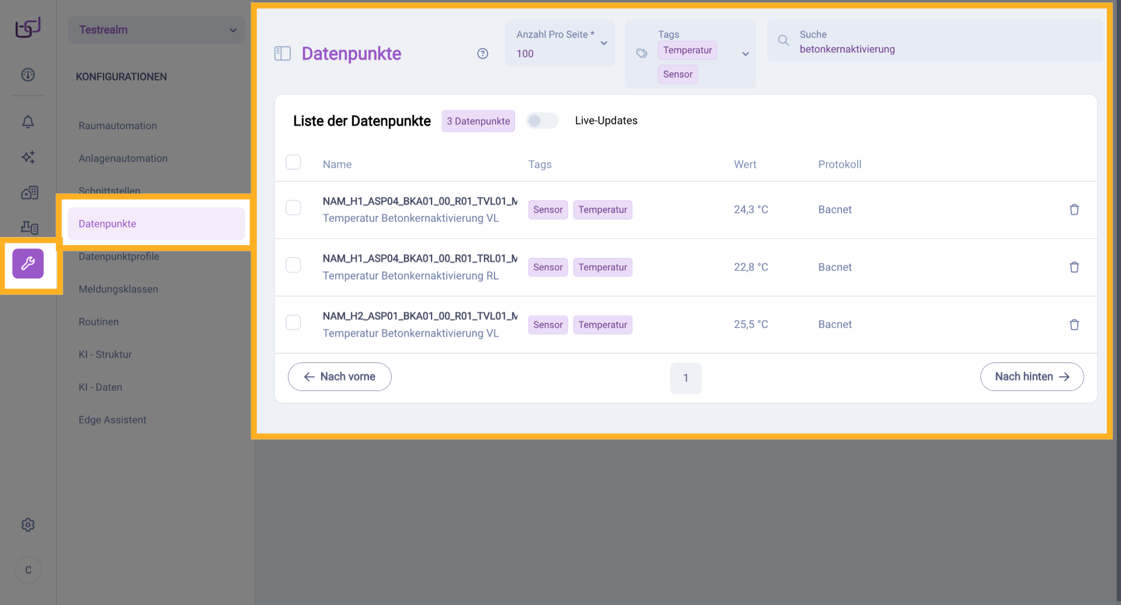Toggle sidebar panel icon beside Datenpunkte title
Screen dimensions: 1121x605
tap(283, 54)
